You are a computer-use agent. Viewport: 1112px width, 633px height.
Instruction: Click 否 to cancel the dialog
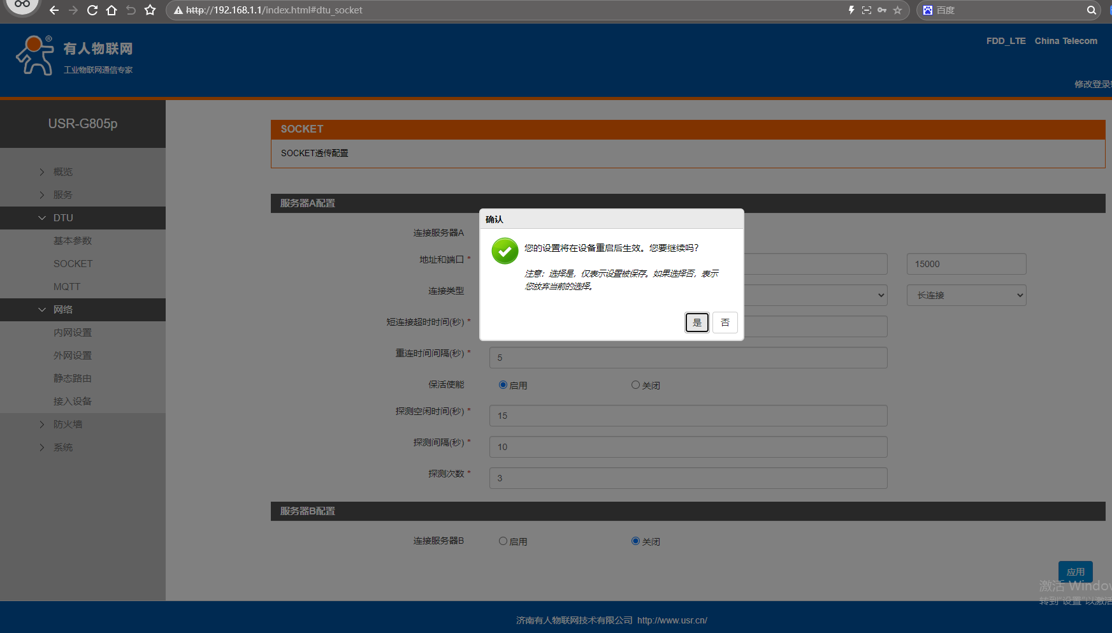[725, 323]
